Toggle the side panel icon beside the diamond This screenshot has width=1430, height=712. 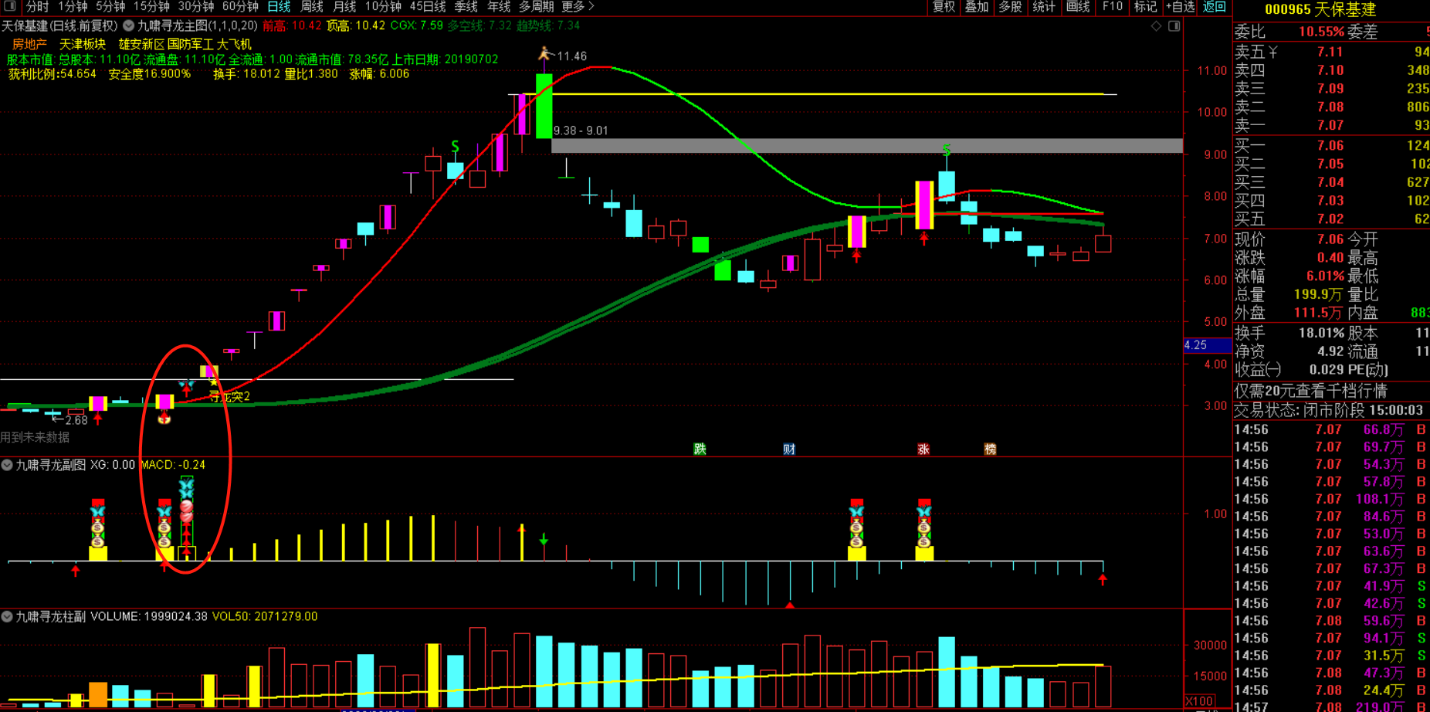1174,26
